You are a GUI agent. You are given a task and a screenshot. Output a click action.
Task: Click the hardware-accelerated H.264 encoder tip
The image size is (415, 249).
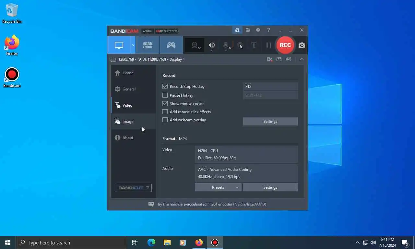point(212,204)
